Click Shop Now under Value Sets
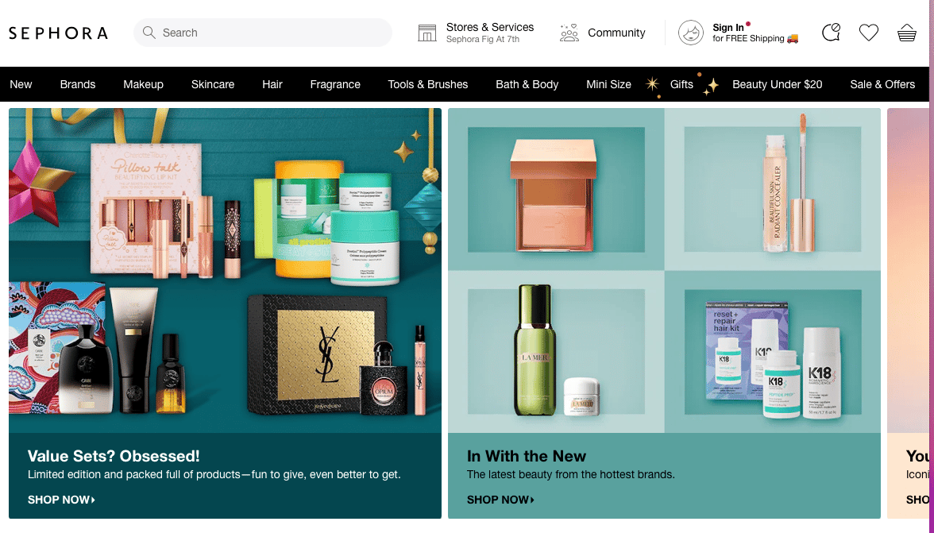The image size is (934, 533). point(61,500)
